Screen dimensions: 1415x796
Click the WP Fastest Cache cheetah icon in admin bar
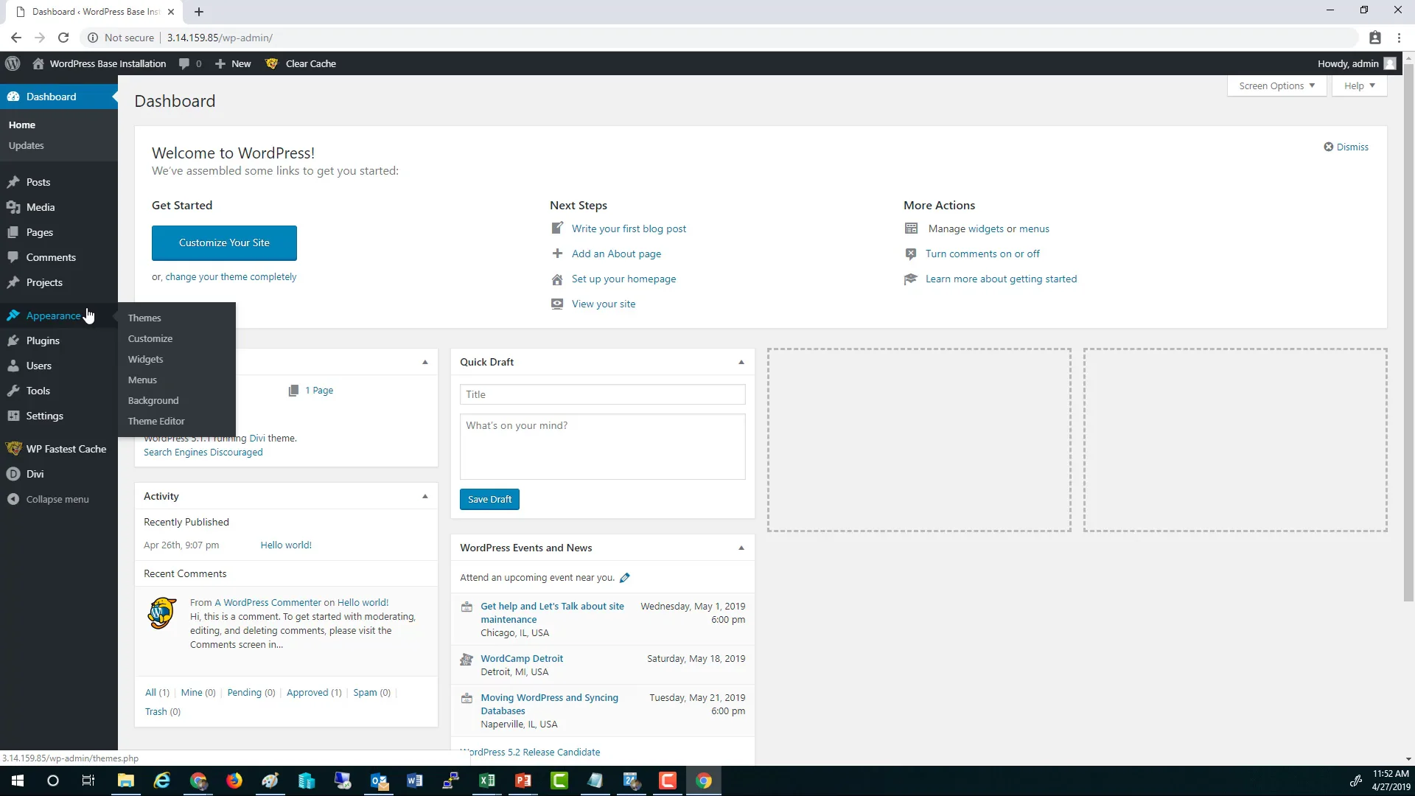point(271,64)
